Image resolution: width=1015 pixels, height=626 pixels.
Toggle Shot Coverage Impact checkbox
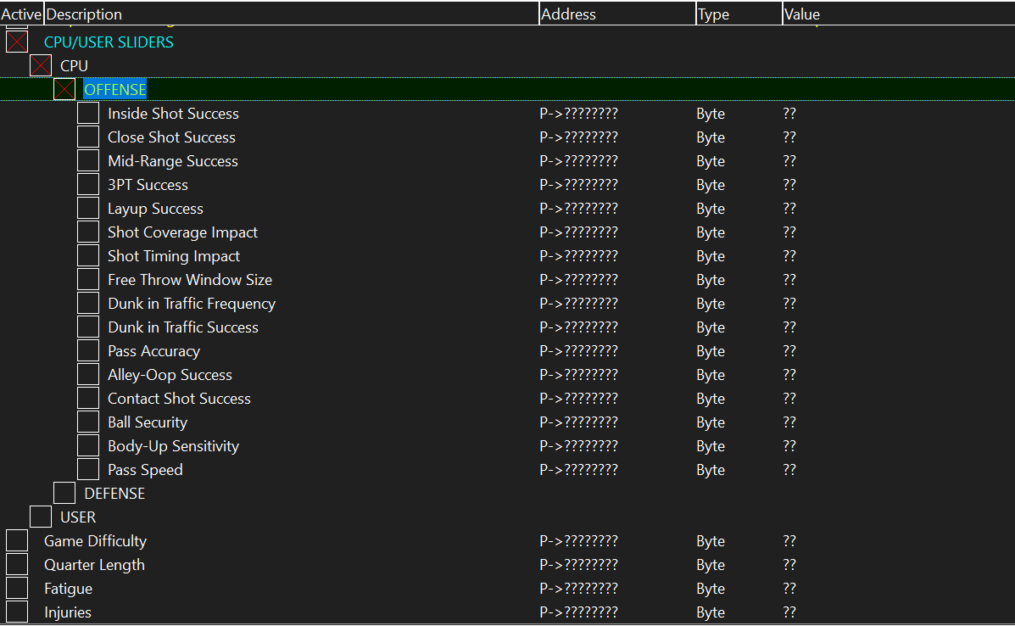pyautogui.click(x=88, y=232)
